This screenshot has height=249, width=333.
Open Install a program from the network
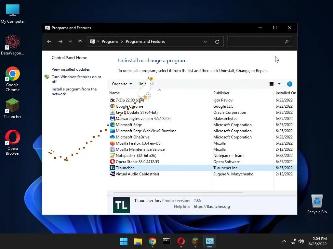tap(74, 91)
